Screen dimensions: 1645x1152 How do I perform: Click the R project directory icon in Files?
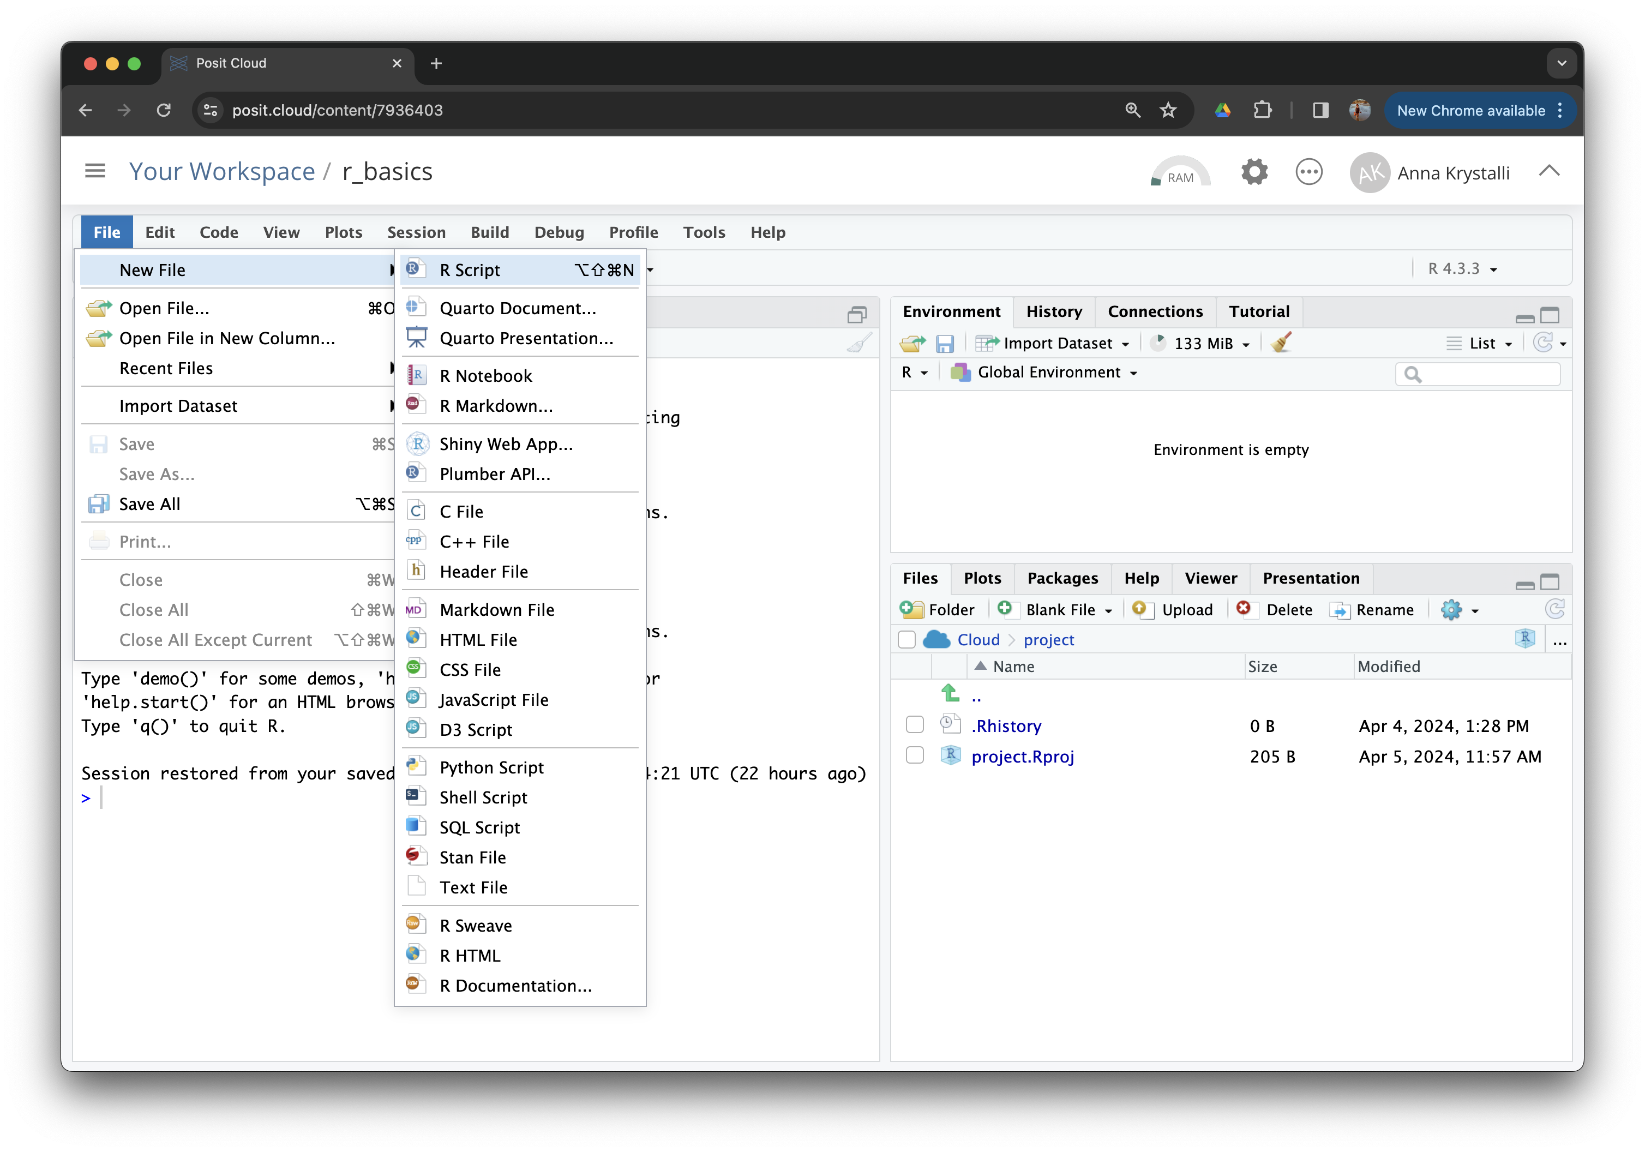(1524, 638)
